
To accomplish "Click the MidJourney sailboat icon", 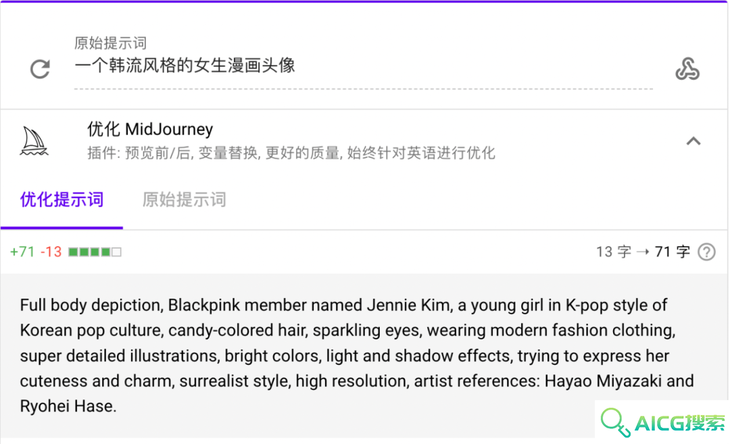I will [34, 141].
